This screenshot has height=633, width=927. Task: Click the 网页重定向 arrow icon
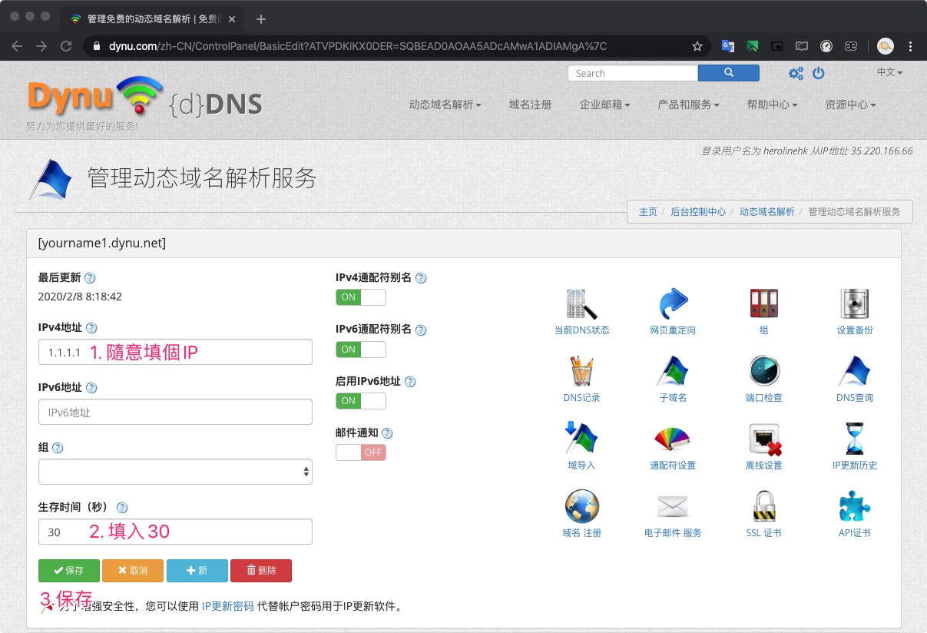(673, 305)
